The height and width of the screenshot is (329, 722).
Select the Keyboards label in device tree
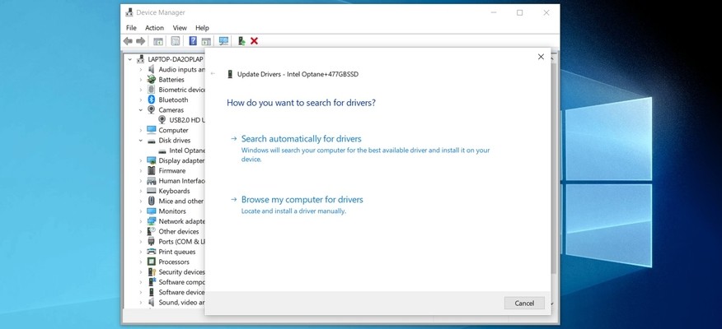pos(174,191)
